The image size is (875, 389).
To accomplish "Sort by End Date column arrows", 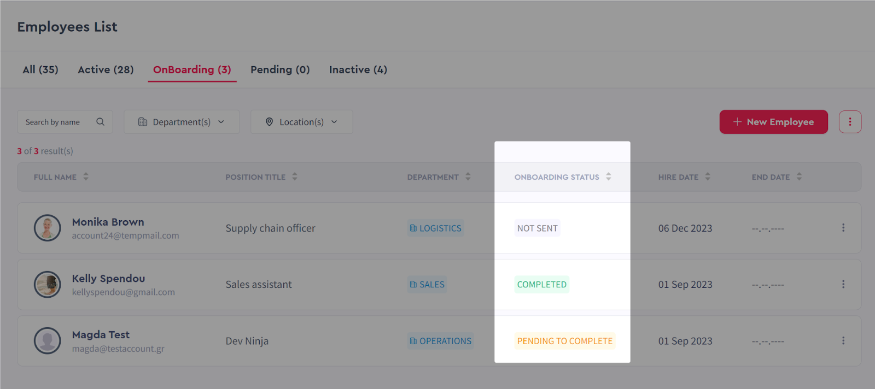I will (x=799, y=176).
